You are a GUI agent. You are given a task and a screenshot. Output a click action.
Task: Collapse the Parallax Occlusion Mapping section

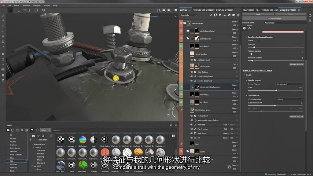point(247,37)
